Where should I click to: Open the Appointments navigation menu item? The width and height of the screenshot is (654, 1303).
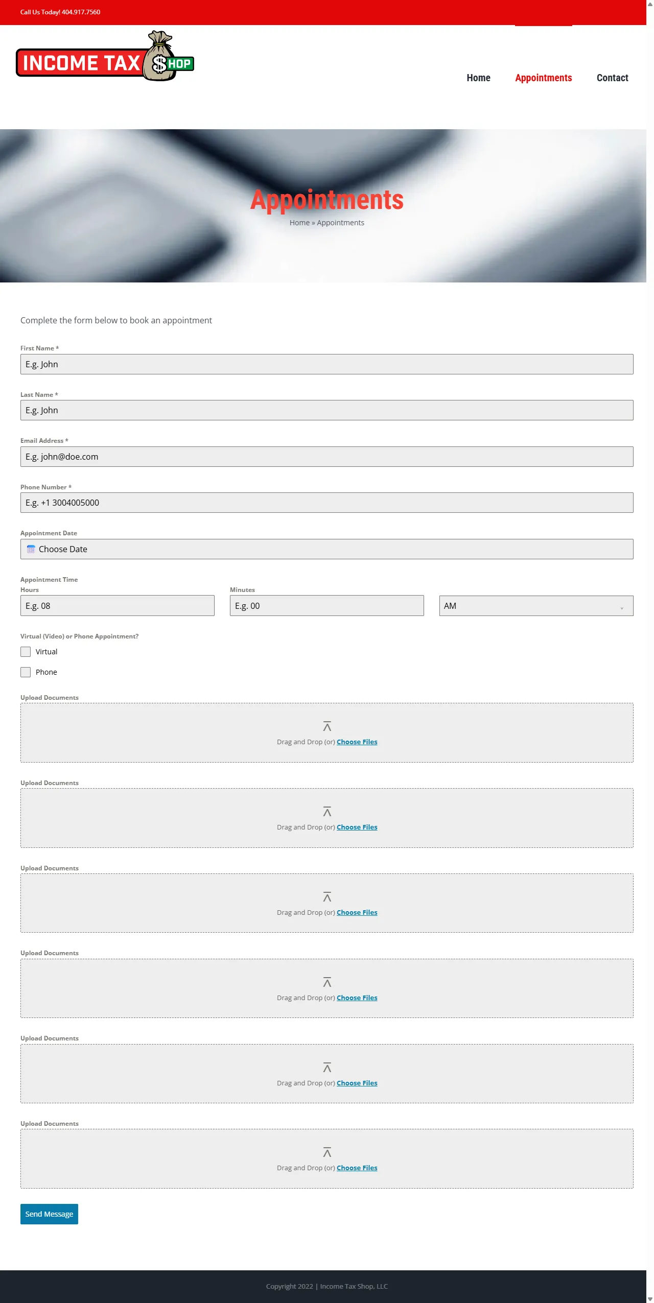(x=543, y=78)
